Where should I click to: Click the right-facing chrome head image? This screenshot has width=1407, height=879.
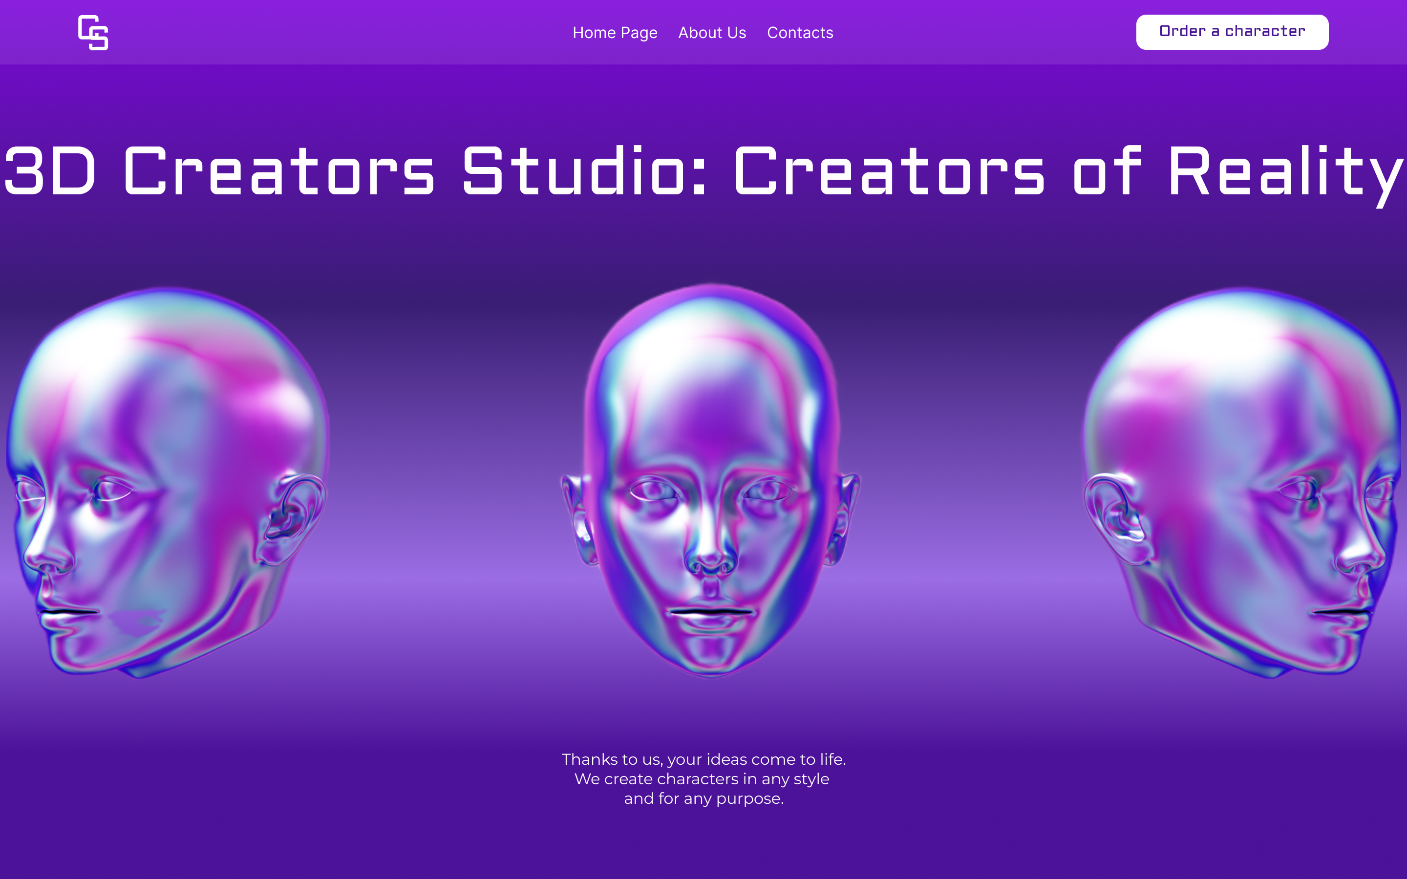pyautogui.click(x=1241, y=482)
